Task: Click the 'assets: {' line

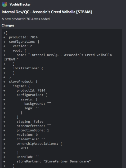Action: [29, 99]
